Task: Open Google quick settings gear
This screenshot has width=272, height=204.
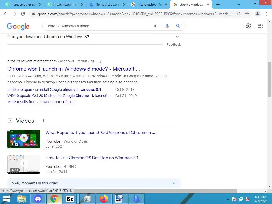Action: pos(248,26)
